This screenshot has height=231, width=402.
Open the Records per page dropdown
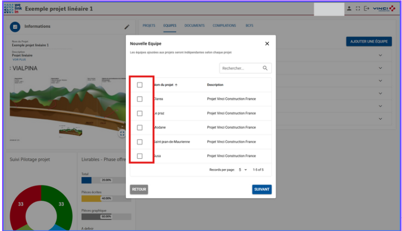243,170
